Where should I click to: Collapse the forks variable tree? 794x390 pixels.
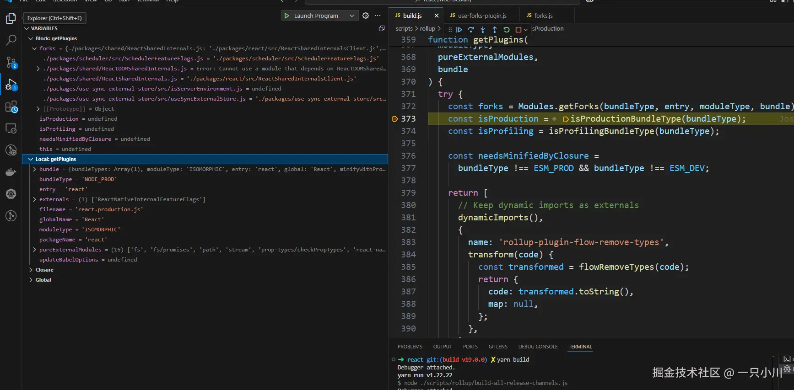coord(34,48)
